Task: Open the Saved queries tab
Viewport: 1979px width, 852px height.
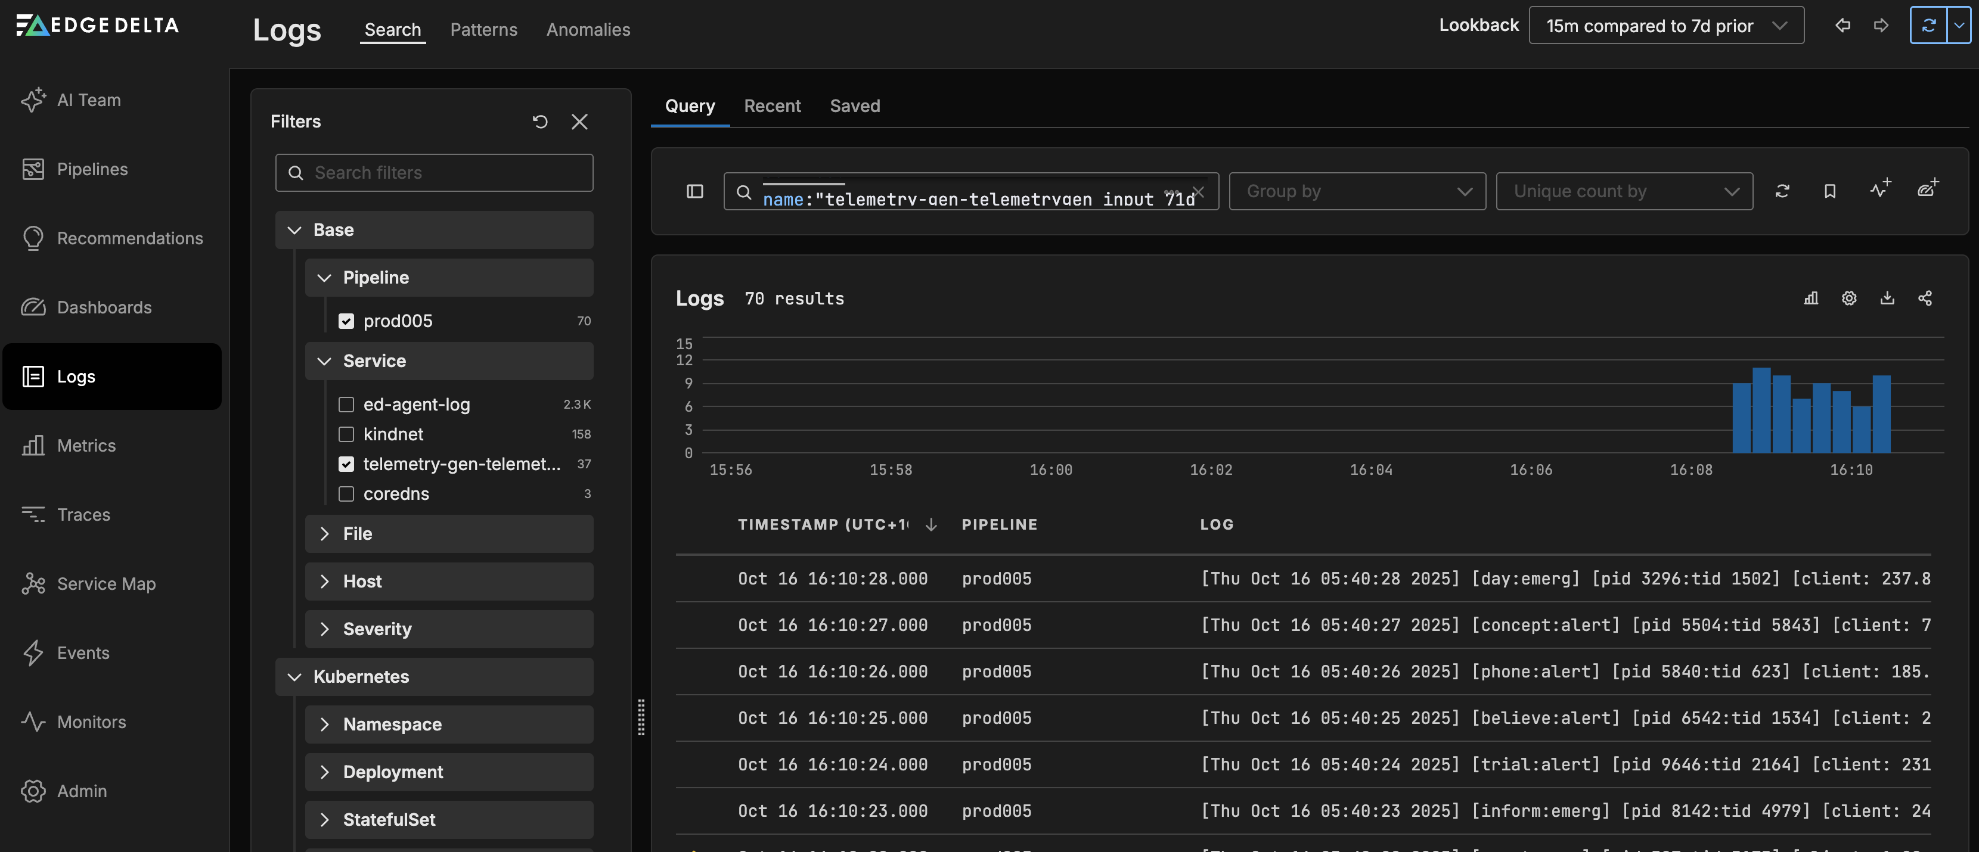Action: (854, 106)
